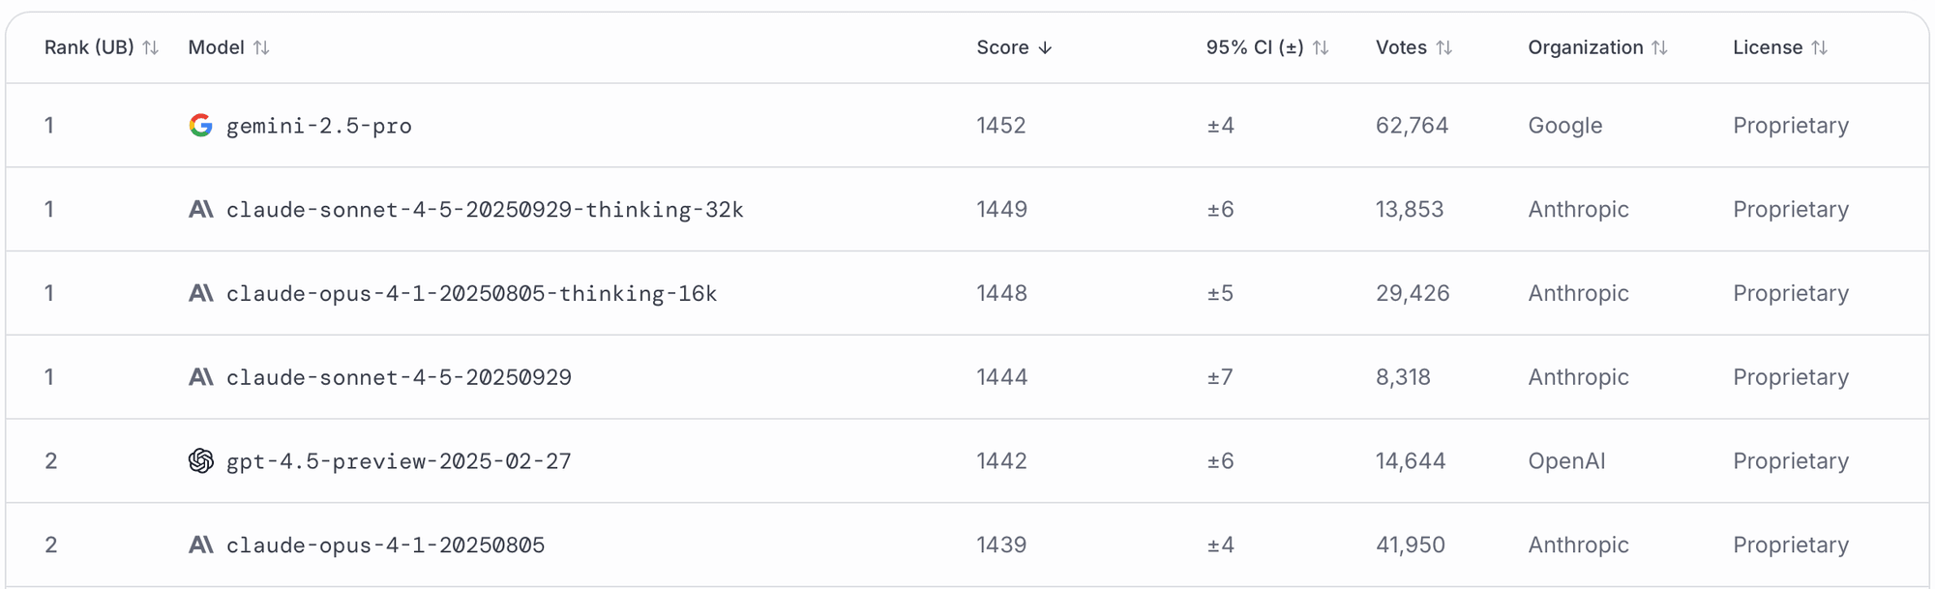
Task: Click the Anthropic logo beside claude-sonnet-4-5-20250929
Action: (200, 377)
